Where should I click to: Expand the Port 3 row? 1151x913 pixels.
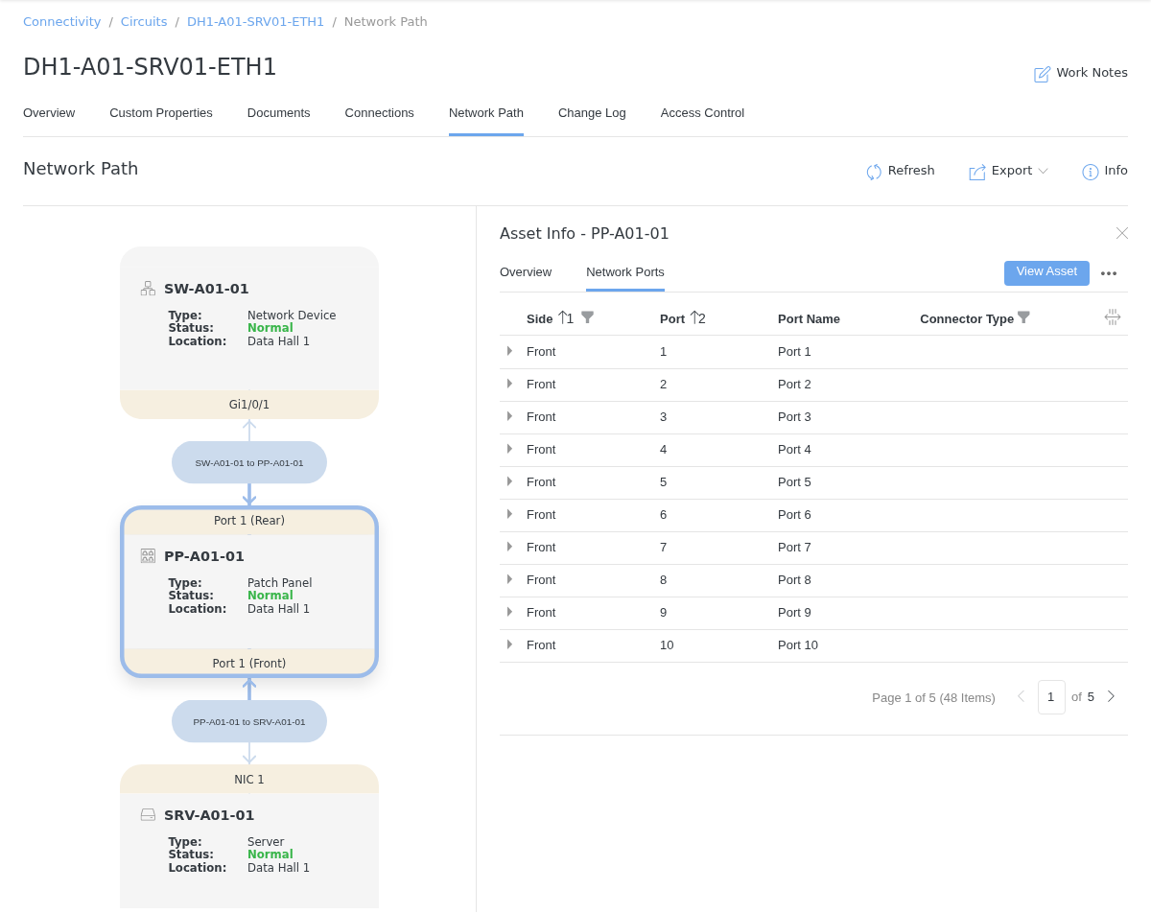click(509, 416)
